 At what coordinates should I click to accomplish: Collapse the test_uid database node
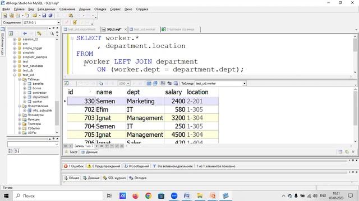click(15, 75)
